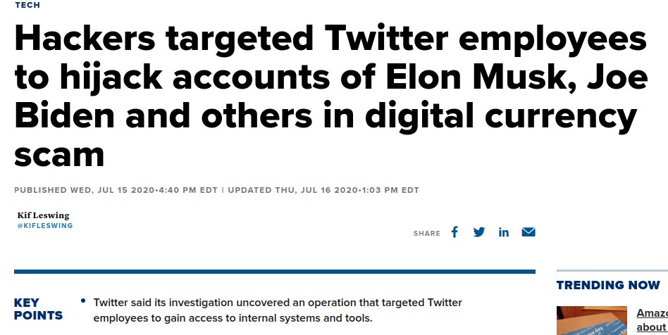Open the trending Amazon story link
Viewport: 668px width, 335px height.
click(x=652, y=320)
